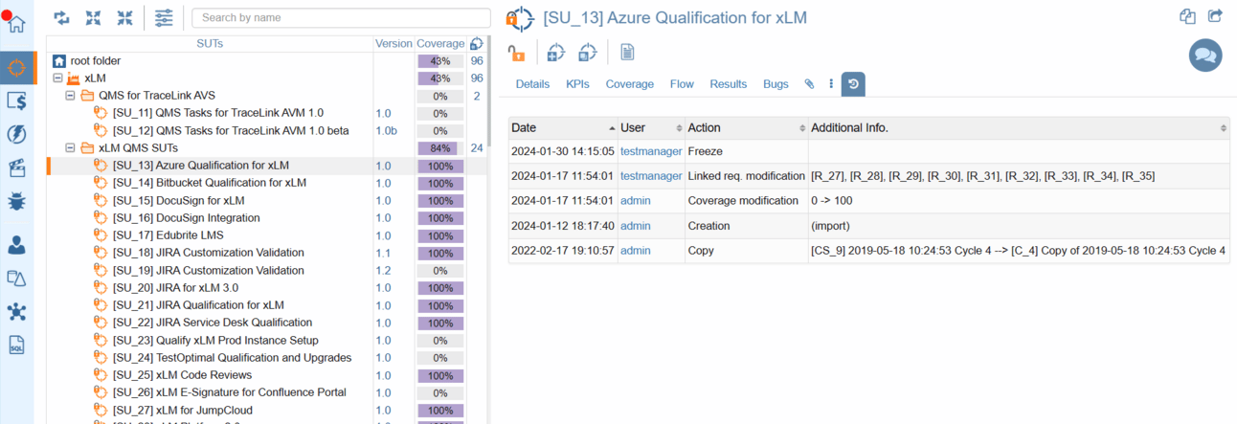Open the testmanager link in the Freeze row
The width and height of the screenshot is (1237, 424).
click(x=651, y=151)
